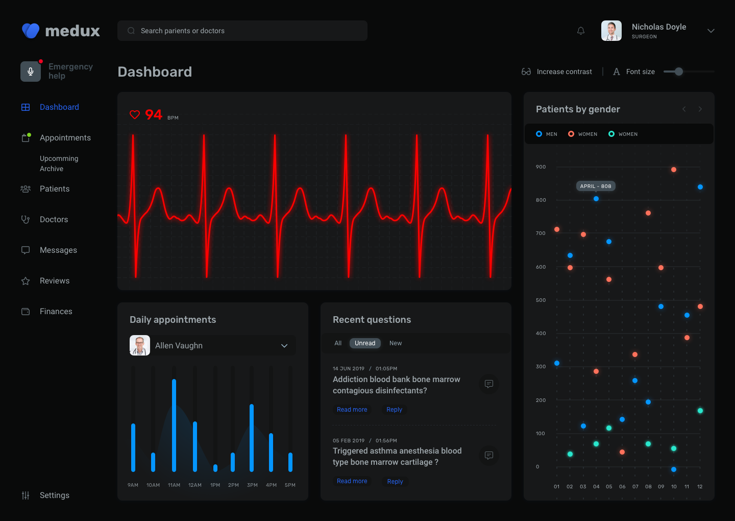Image resolution: width=735 pixels, height=521 pixels.
Task: Toggle Increase contrast option
Action: 557,72
